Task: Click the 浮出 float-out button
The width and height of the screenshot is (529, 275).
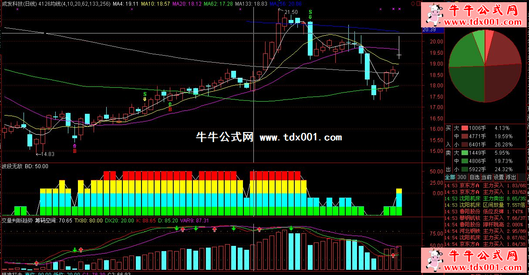Action: click(511, 177)
